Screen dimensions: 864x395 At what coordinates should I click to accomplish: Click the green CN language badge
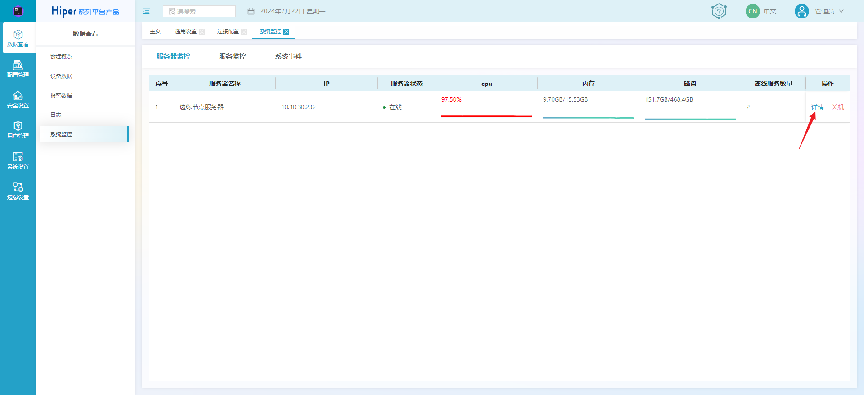click(753, 11)
